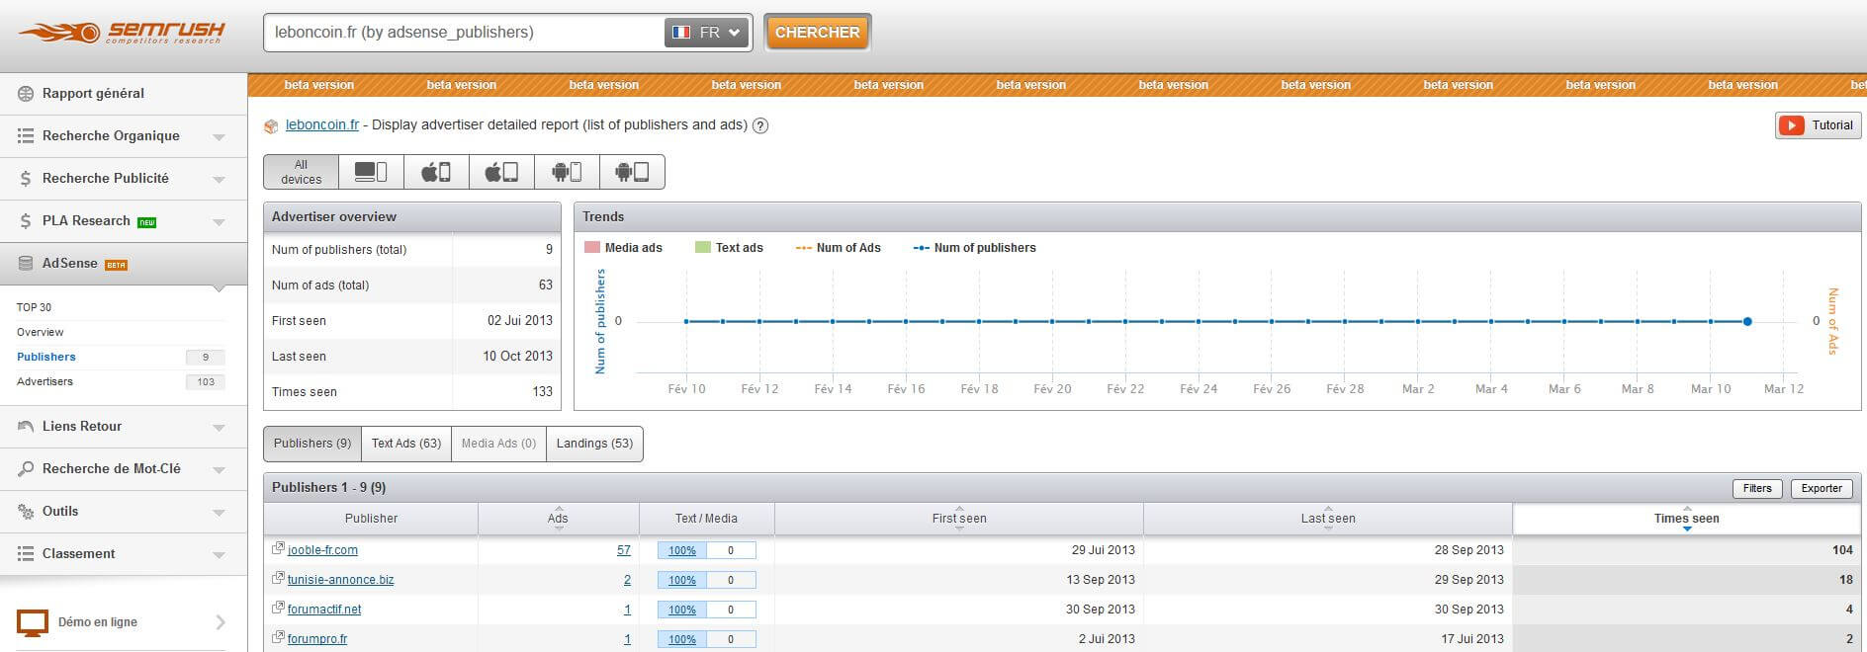
Task: Sort by First seen column header
Action: [959, 519]
